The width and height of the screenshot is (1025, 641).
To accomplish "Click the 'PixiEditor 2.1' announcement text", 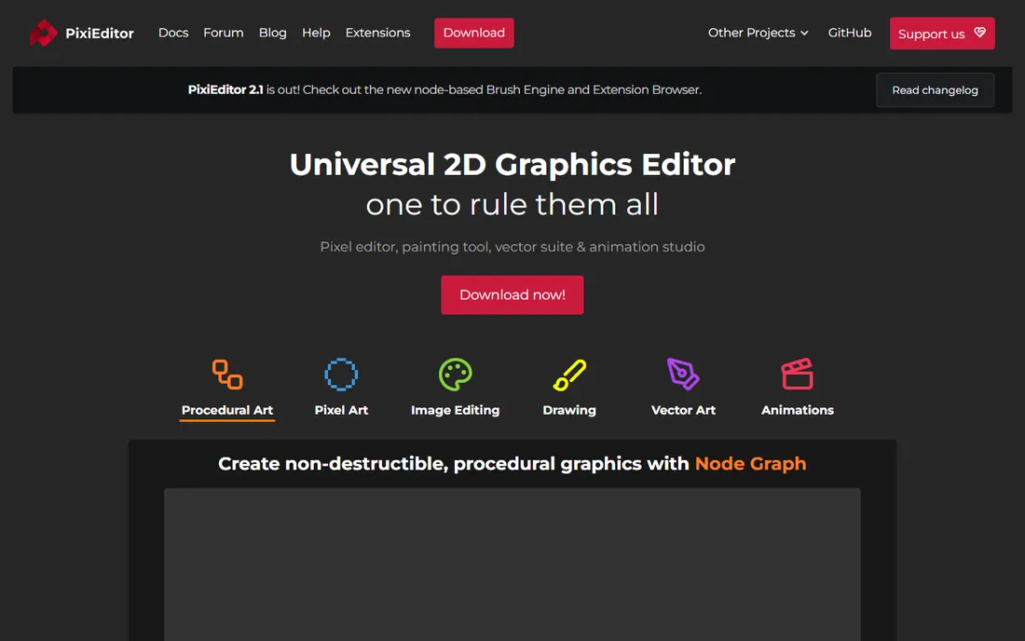I will pyautogui.click(x=225, y=89).
